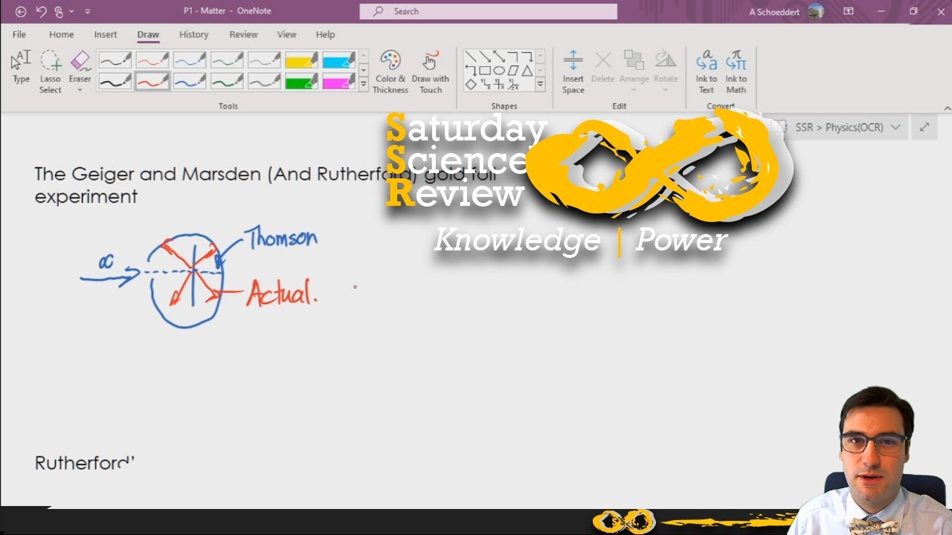Activate the Lasso Select tool
This screenshot has width=952, height=535.
(51, 71)
